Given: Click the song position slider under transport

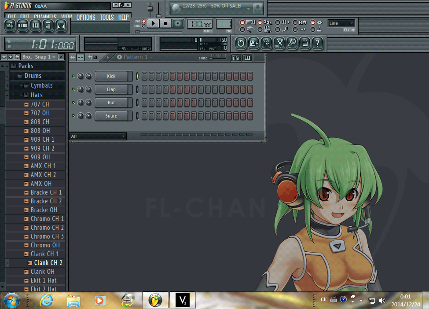Looking at the screenshot, I should [x=159, y=32].
